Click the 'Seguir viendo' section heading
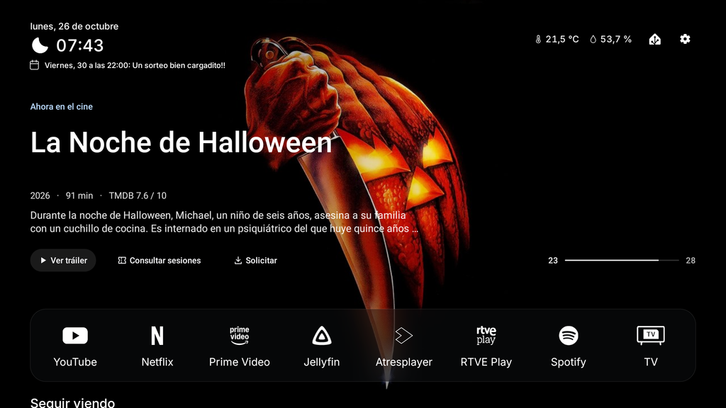 click(x=73, y=402)
